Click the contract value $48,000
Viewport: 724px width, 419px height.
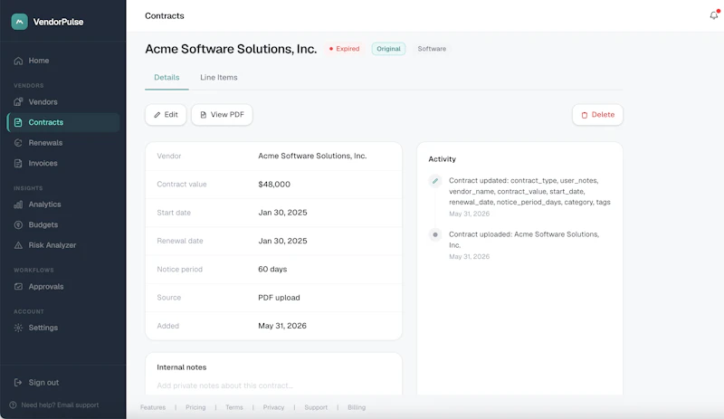click(x=274, y=185)
